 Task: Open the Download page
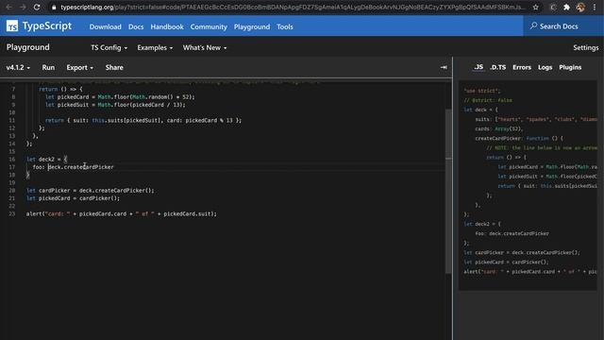click(105, 26)
